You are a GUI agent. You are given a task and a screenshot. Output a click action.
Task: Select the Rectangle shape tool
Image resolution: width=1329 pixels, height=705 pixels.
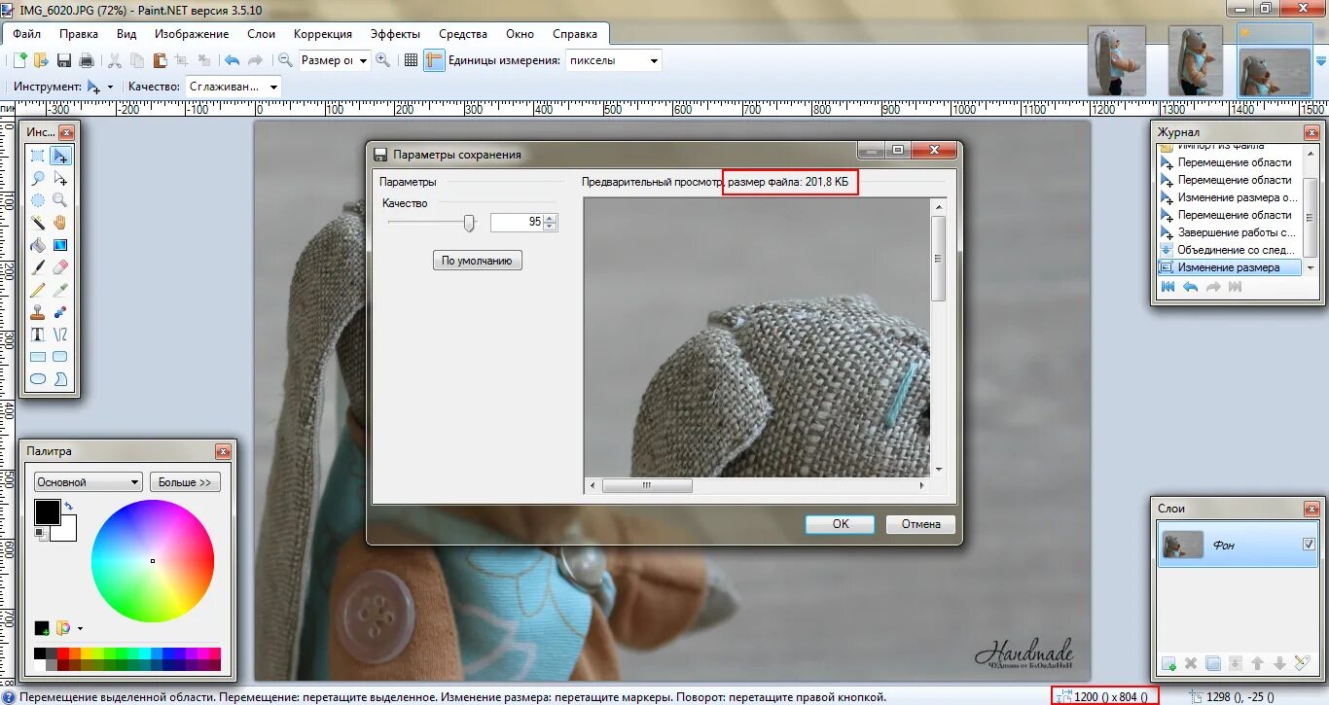coord(38,357)
